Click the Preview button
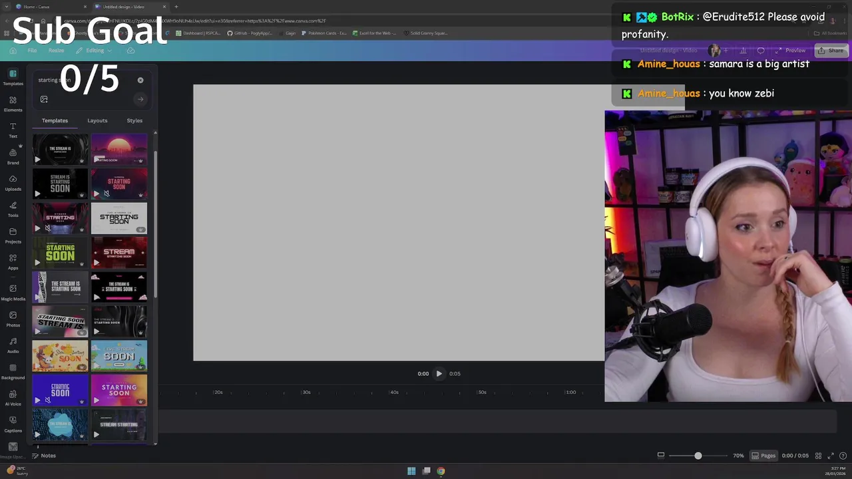Screen dimensions: 852x479 coord(790,51)
